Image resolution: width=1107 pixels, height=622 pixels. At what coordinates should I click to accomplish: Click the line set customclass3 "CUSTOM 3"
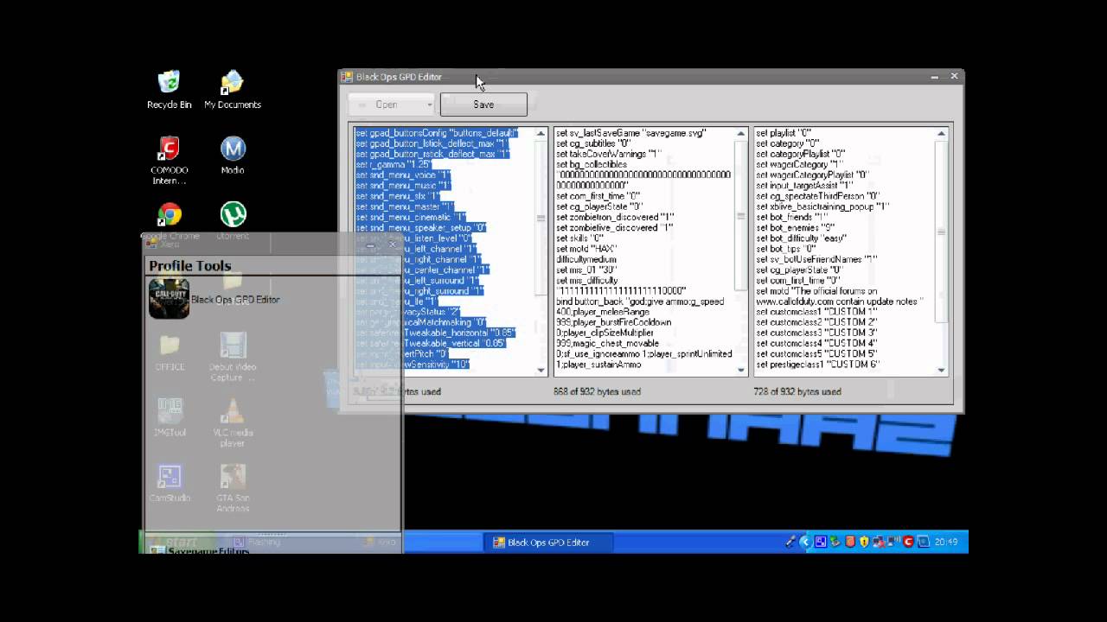[x=816, y=333]
